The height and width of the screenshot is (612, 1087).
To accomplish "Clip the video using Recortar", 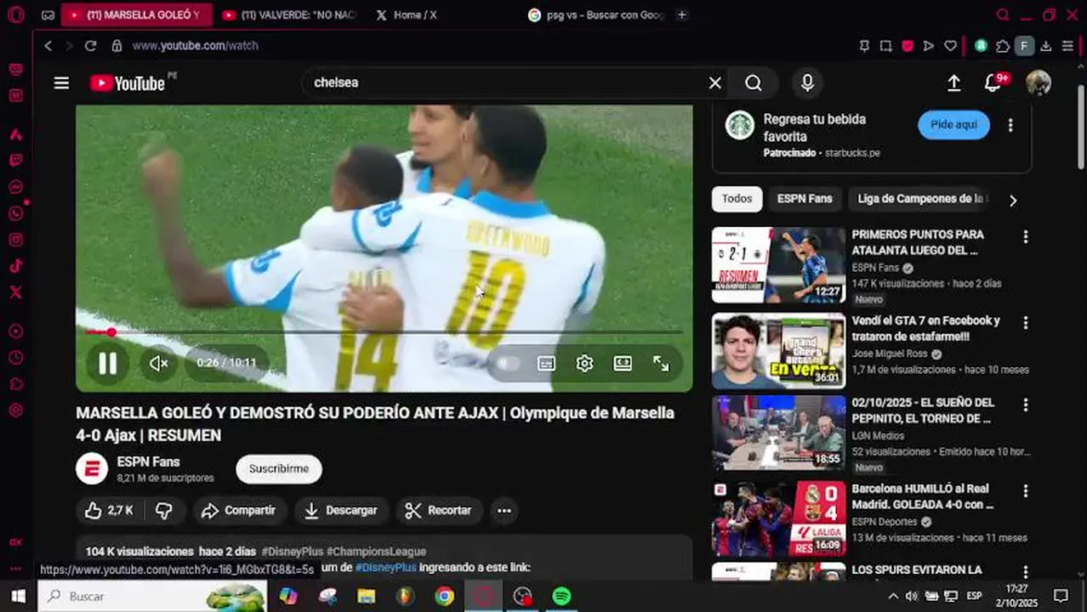I will 439,510.
